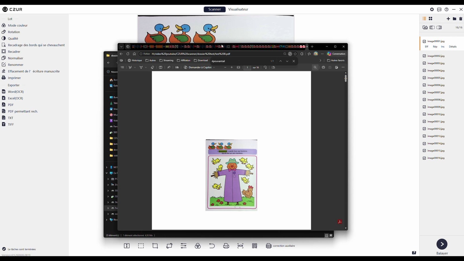The image size is (464, 261).
Task: Click the correction auxiliaire button
Action: [x=280, y=246]
